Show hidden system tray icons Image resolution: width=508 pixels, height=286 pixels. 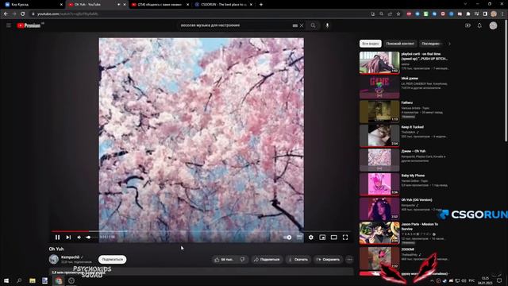pos(432,280)
